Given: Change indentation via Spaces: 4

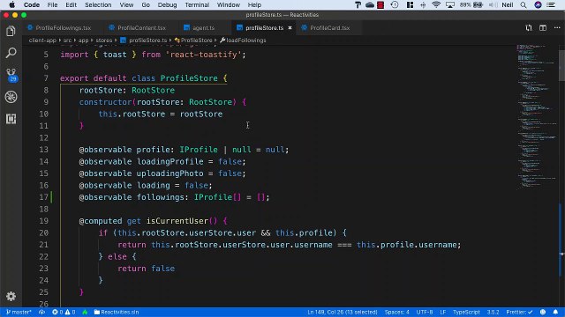Looking at the screenshot, I should [x=396, y=312].
